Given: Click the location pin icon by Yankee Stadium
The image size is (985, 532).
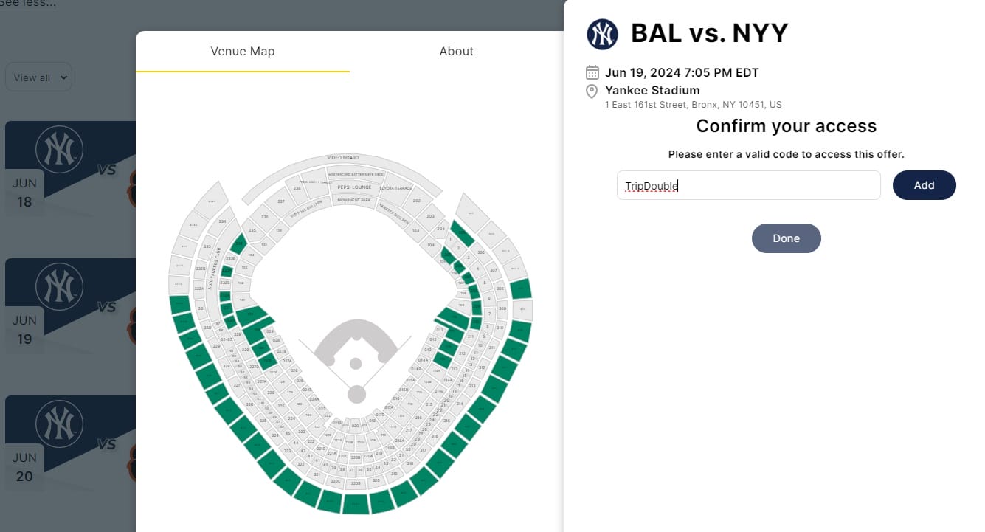Looking at the screenshot, I should coord(592,91).
